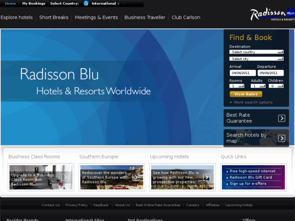Click the Arrival date field
Image resolution: width=295 pixels, height=221 pixels.
(x=243, y=73)
